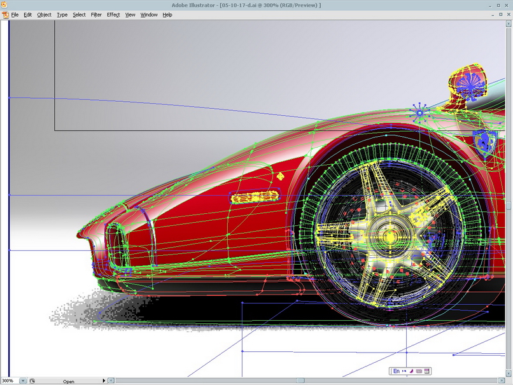The image size is (513, 385).
Task: Open the Select menu
Action: point(79,15)
